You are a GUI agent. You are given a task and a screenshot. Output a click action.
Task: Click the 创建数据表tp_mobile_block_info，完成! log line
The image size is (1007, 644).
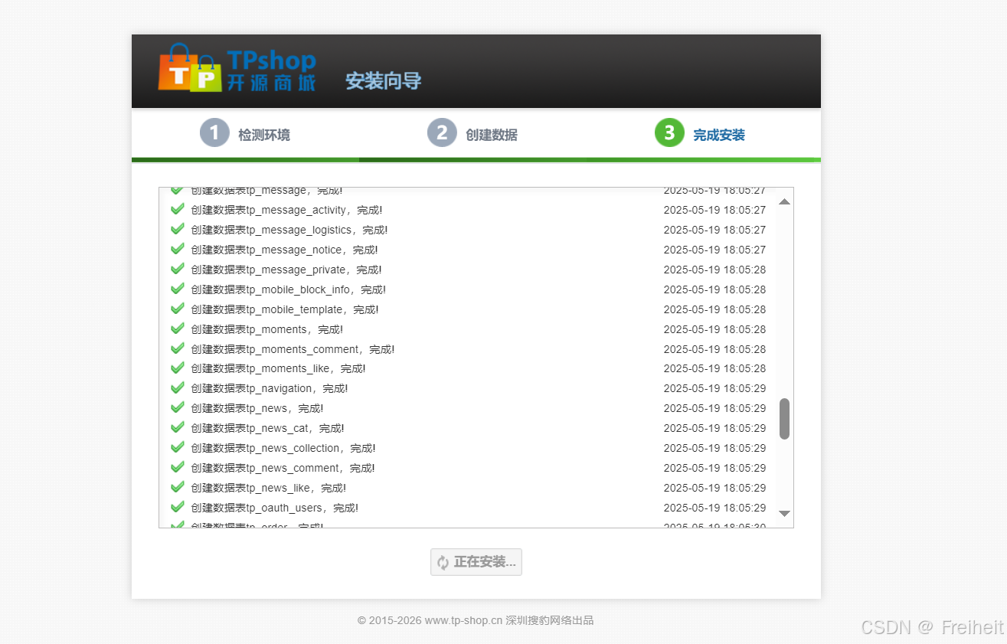point(289,289)
